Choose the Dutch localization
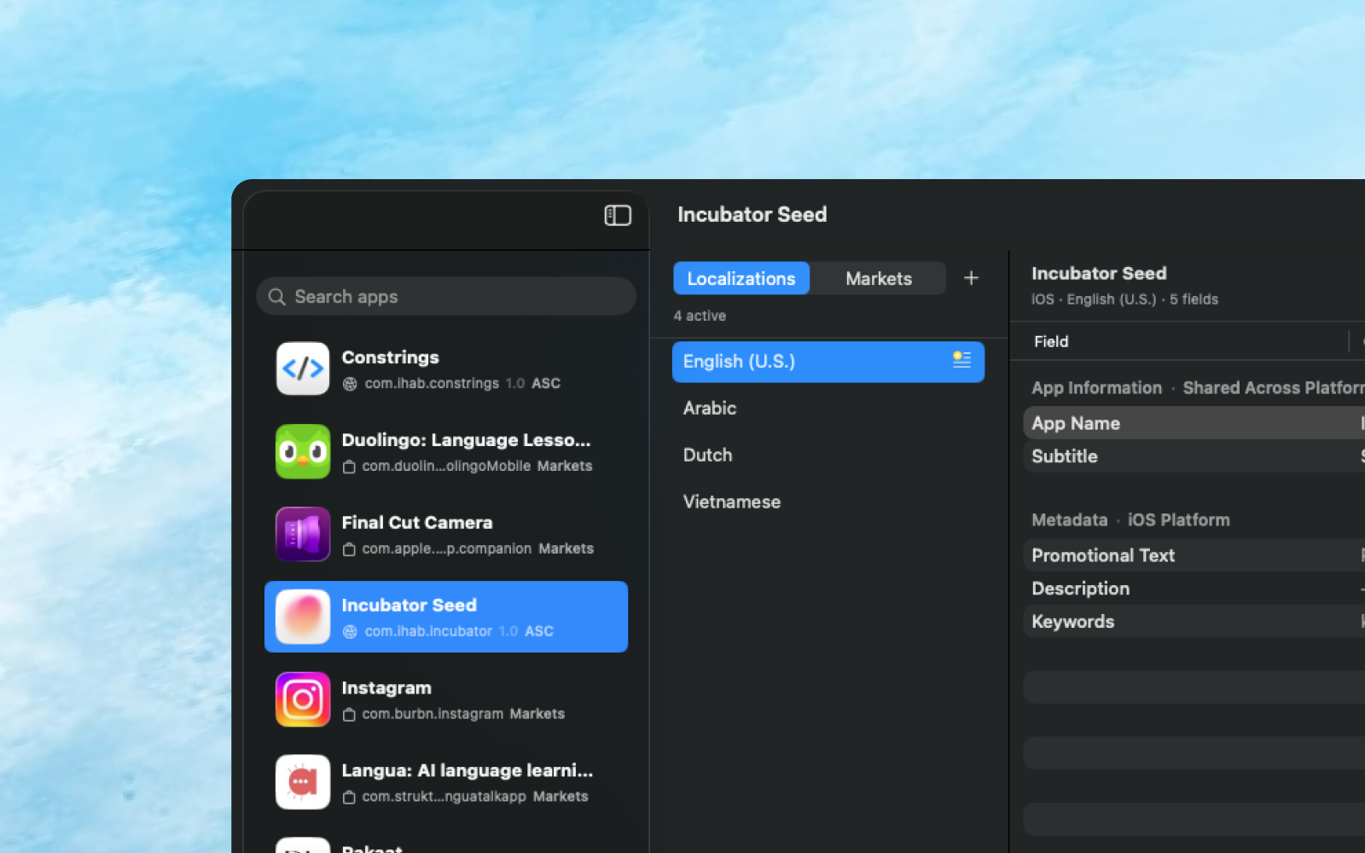The height and width of the screenshot is (853, 1365). click(x=828, y=455)
